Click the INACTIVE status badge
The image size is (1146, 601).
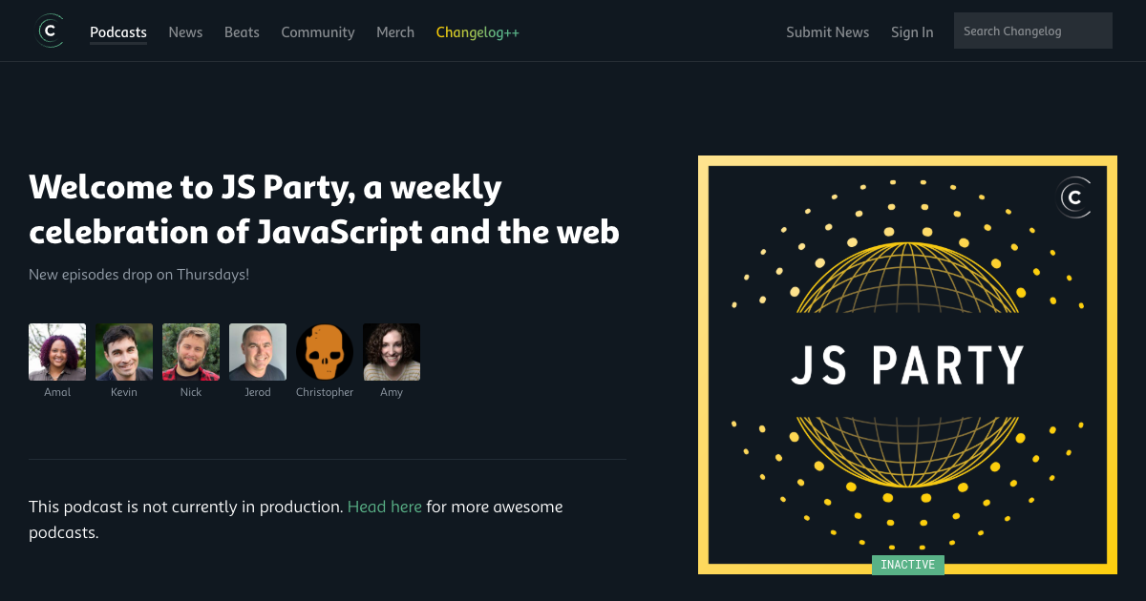click(x=907, y=564)
